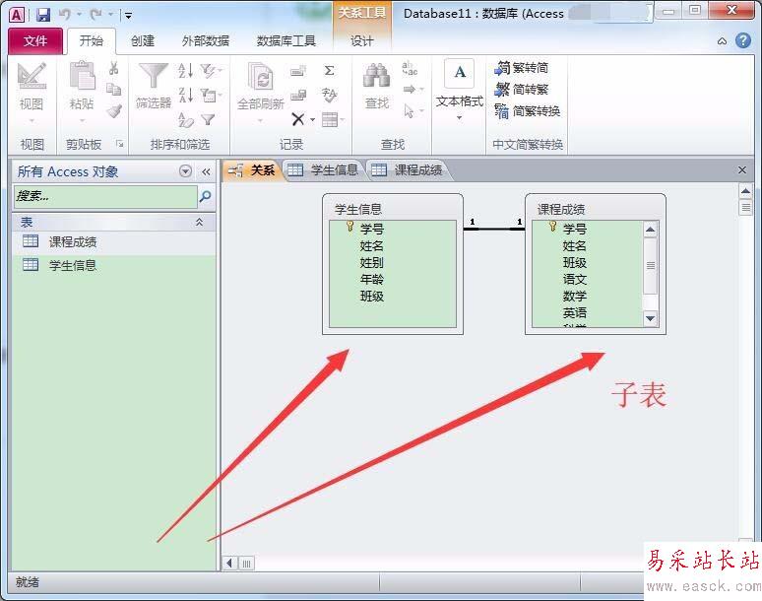This screenshot has height=601, width=762.
Task: Select the 语文 field in 课程成绩
Action: (x=574, y=279)
